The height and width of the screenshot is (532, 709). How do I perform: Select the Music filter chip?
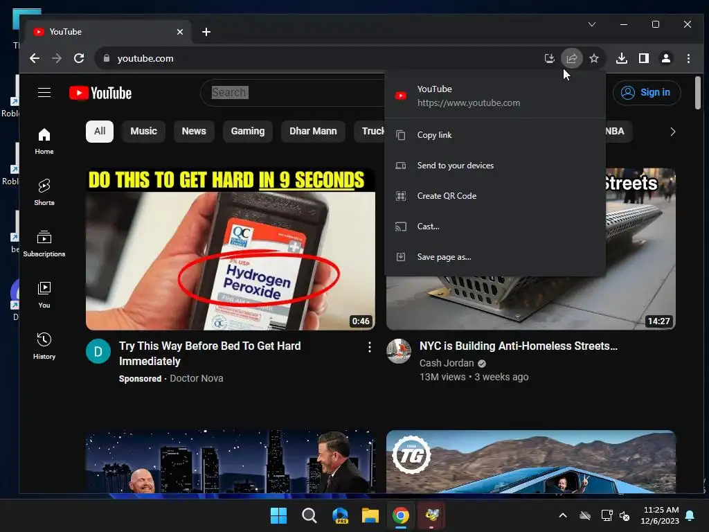coord(143,131)
